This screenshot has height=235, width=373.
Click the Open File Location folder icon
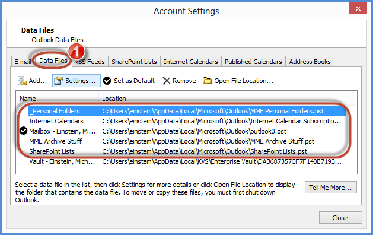point(207,81)
